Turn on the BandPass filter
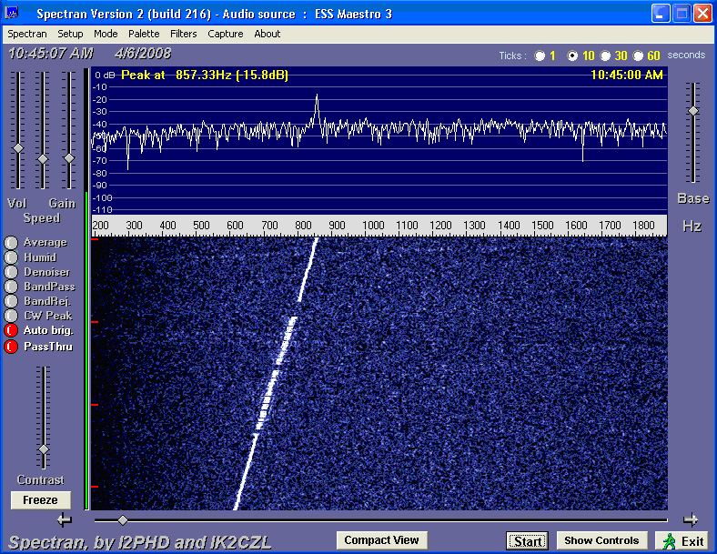This screenshot has height=554, width=717. tap(11, 287)
